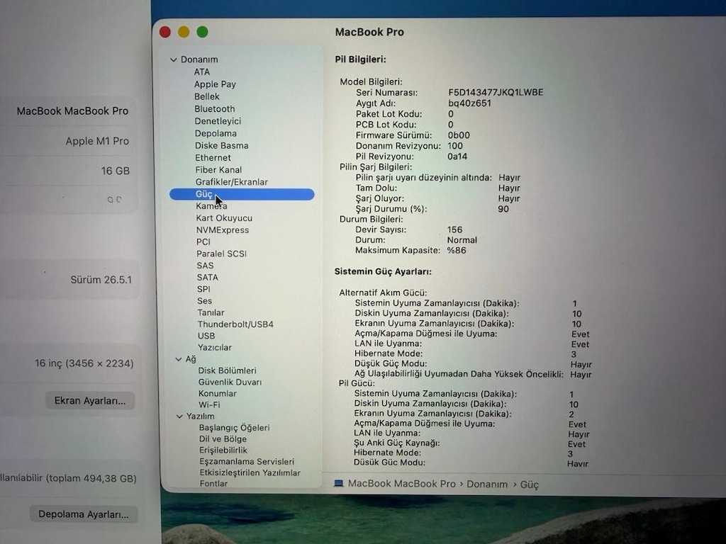
Task: Select SAS in the sidebar
Action: 205,266
